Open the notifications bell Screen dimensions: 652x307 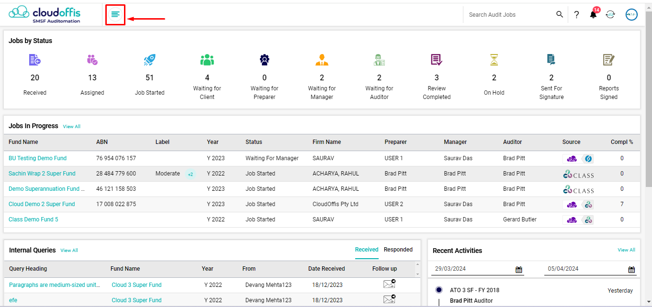click(593, 14)
